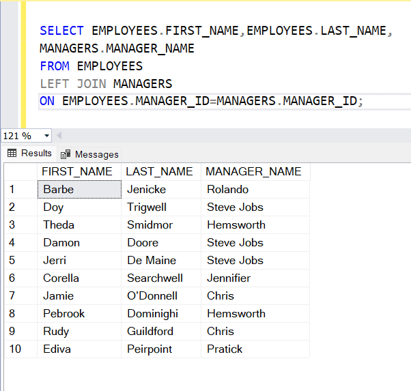Select Steve Jobs in row 5
The image size is (411, 391).
coord(255,261)
